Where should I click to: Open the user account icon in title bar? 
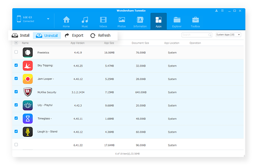point(216,11)
